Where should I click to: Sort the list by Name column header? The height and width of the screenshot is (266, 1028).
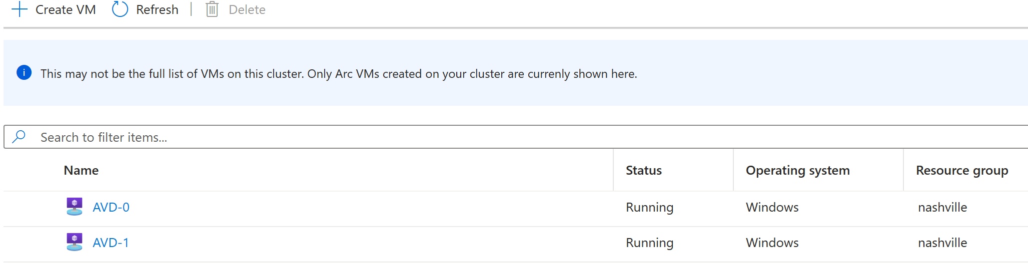click(x=81, y=170)
